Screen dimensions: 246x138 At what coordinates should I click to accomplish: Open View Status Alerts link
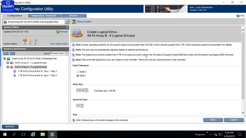pos(59,44)
